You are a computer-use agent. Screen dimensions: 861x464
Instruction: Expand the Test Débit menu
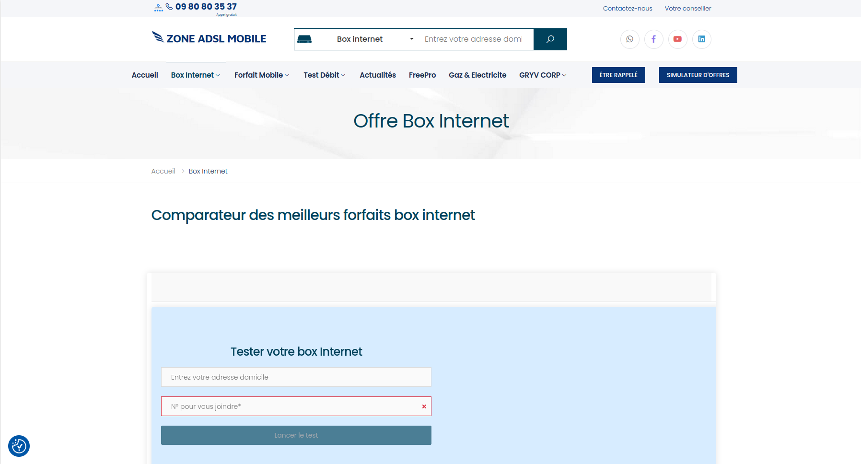(x=324, y=75)
